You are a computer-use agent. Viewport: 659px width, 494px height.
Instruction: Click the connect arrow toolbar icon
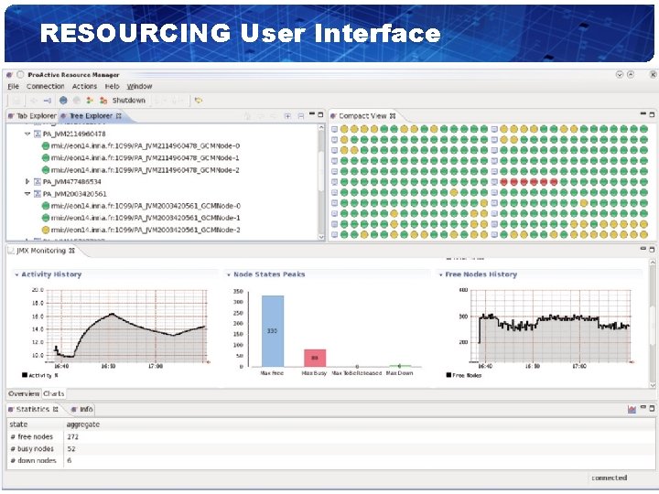[x=48, y=101]
